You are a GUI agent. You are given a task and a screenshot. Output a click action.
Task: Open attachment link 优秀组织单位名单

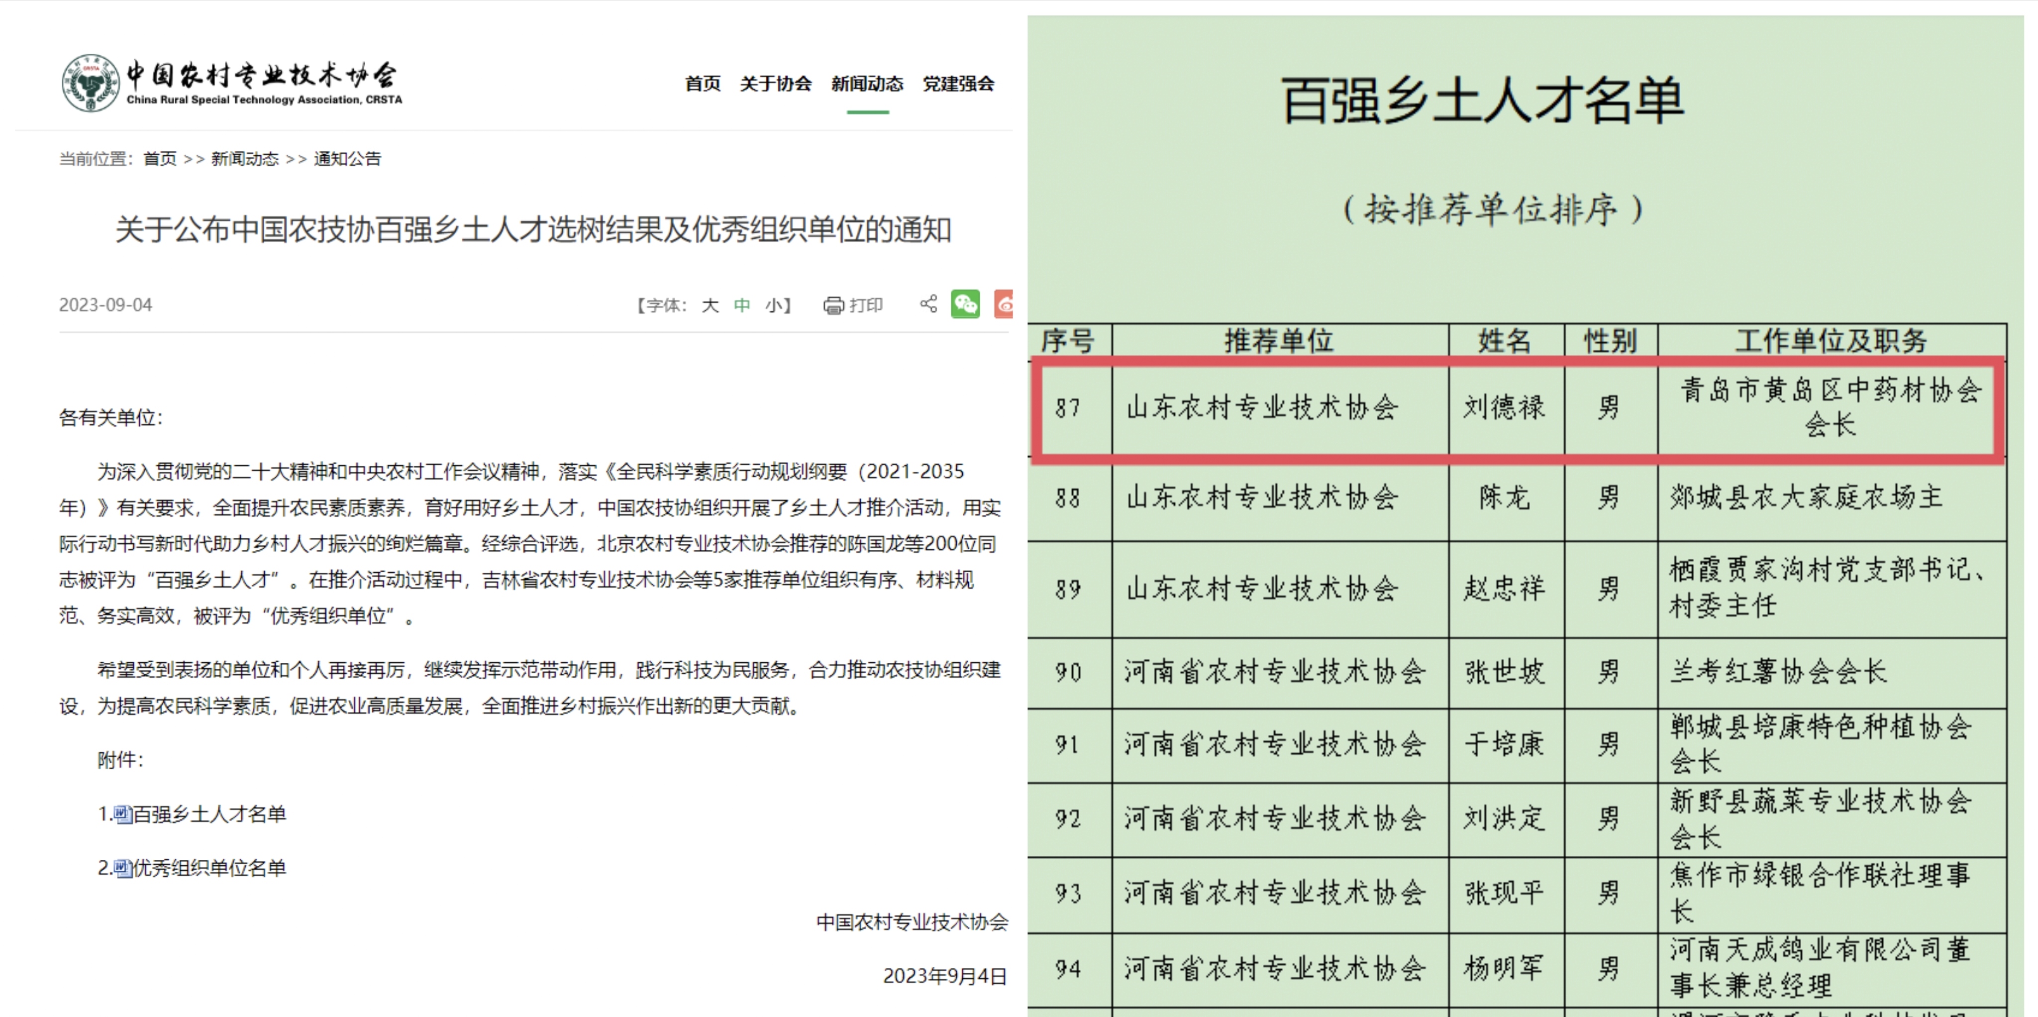pyautogui.click(x=209, y=868)
